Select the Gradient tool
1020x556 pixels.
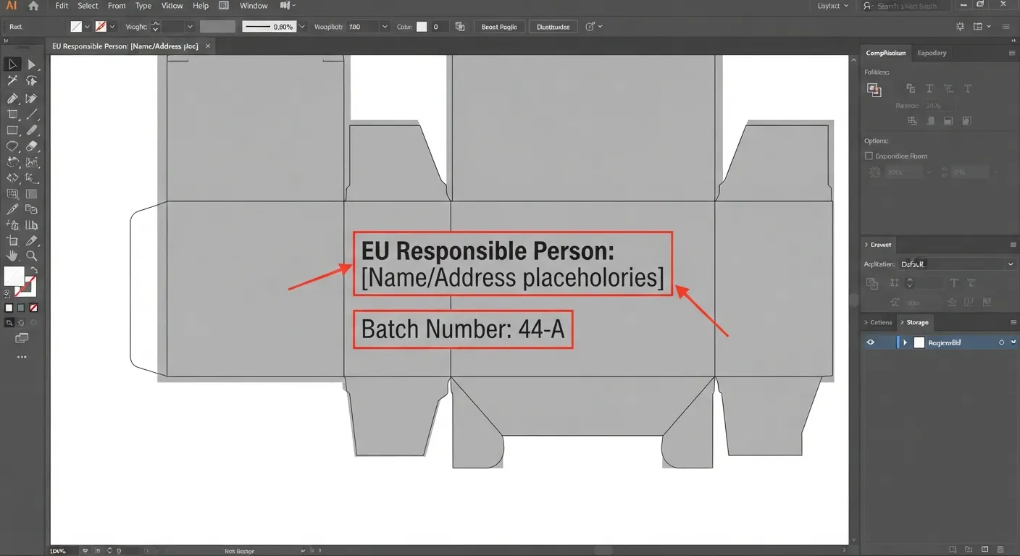coord(31,194)
